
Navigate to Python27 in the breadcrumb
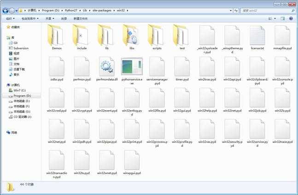(x=71, y=11)
